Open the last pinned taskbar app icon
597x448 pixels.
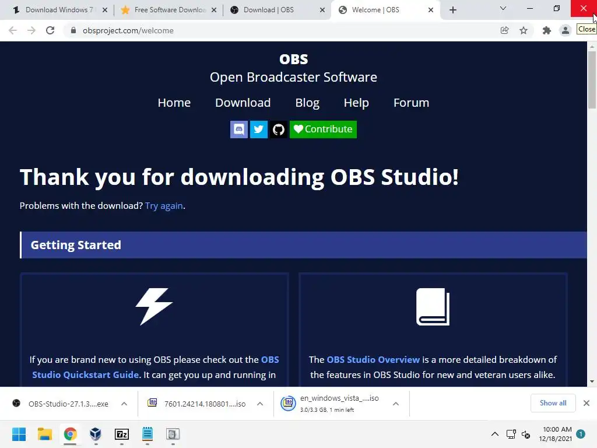(x=173, y=434)
